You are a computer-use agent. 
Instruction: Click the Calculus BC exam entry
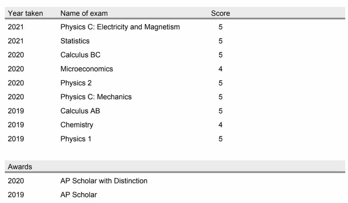point(80,55)
